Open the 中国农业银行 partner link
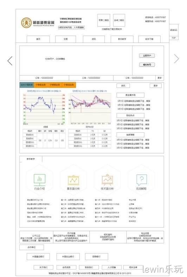Viewport: 187px width, 277px height. click(68, 257)
